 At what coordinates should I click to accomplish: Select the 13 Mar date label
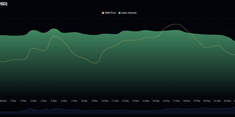(x=135, y=101)
